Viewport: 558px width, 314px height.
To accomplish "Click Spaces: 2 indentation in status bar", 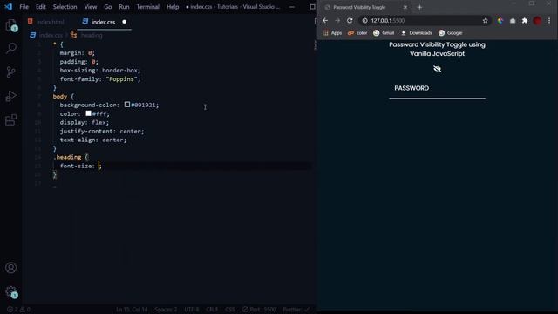I will coord(166,310).
